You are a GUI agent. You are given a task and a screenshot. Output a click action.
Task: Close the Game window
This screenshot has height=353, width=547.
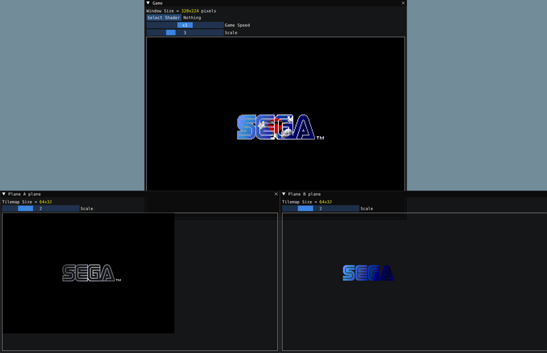[x=403, y=3]
